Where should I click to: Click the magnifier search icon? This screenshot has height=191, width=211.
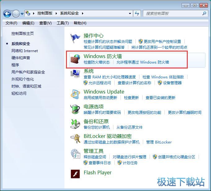[204, 13]
